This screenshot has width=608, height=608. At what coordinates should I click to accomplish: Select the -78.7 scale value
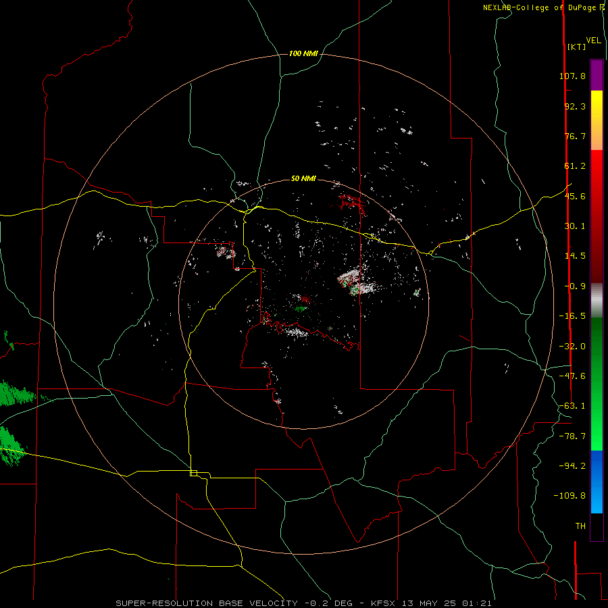pos(572,436)
